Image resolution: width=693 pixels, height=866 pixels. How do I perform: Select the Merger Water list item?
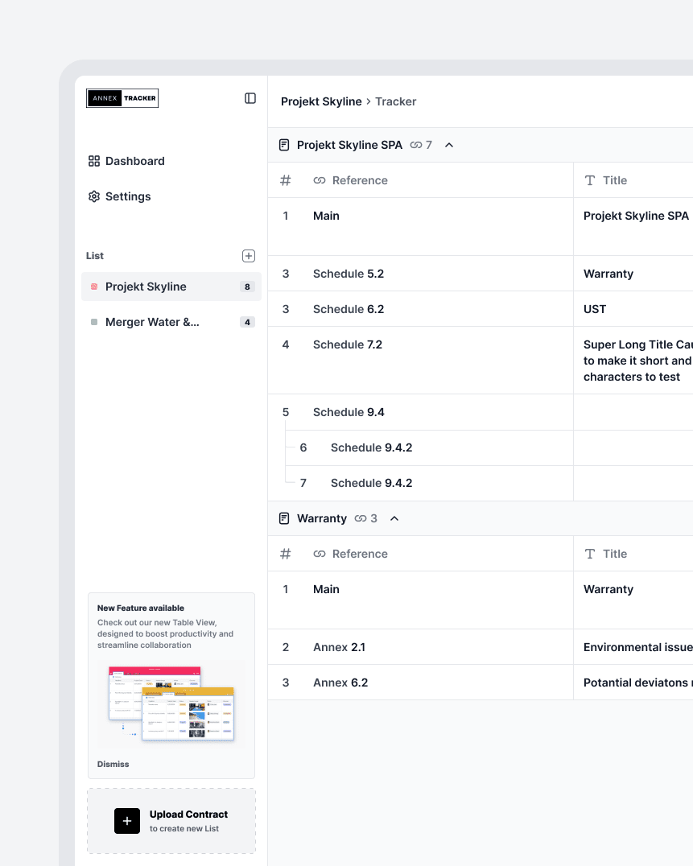point(152,322)
